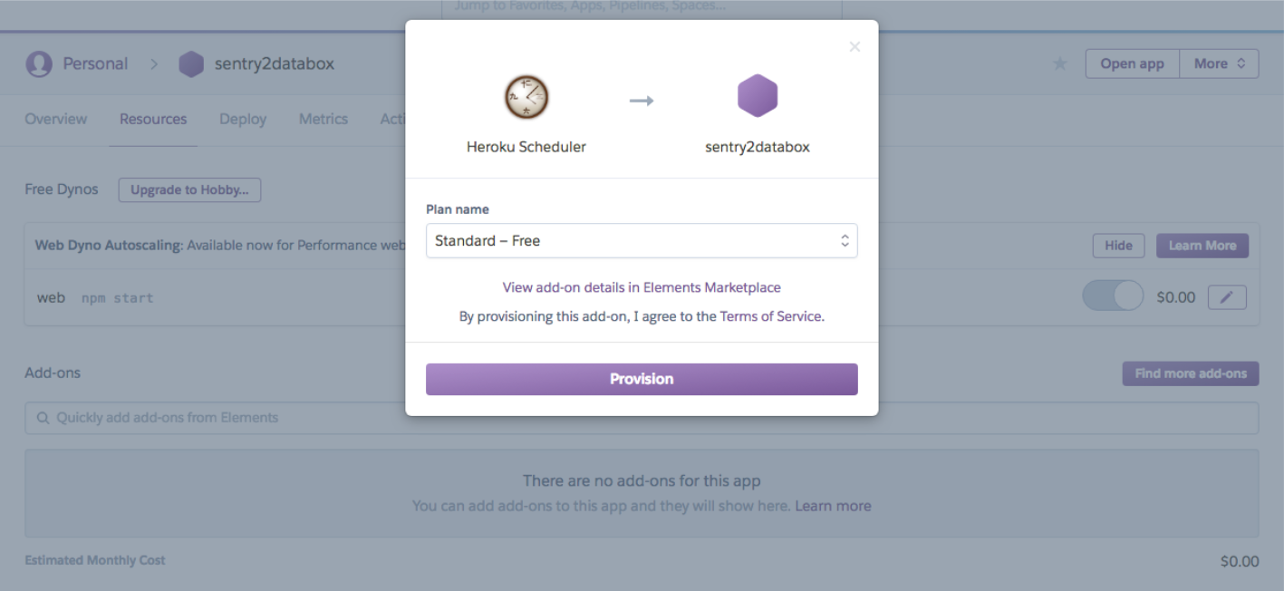Focus the quick add-ons search field

(634, 418)
